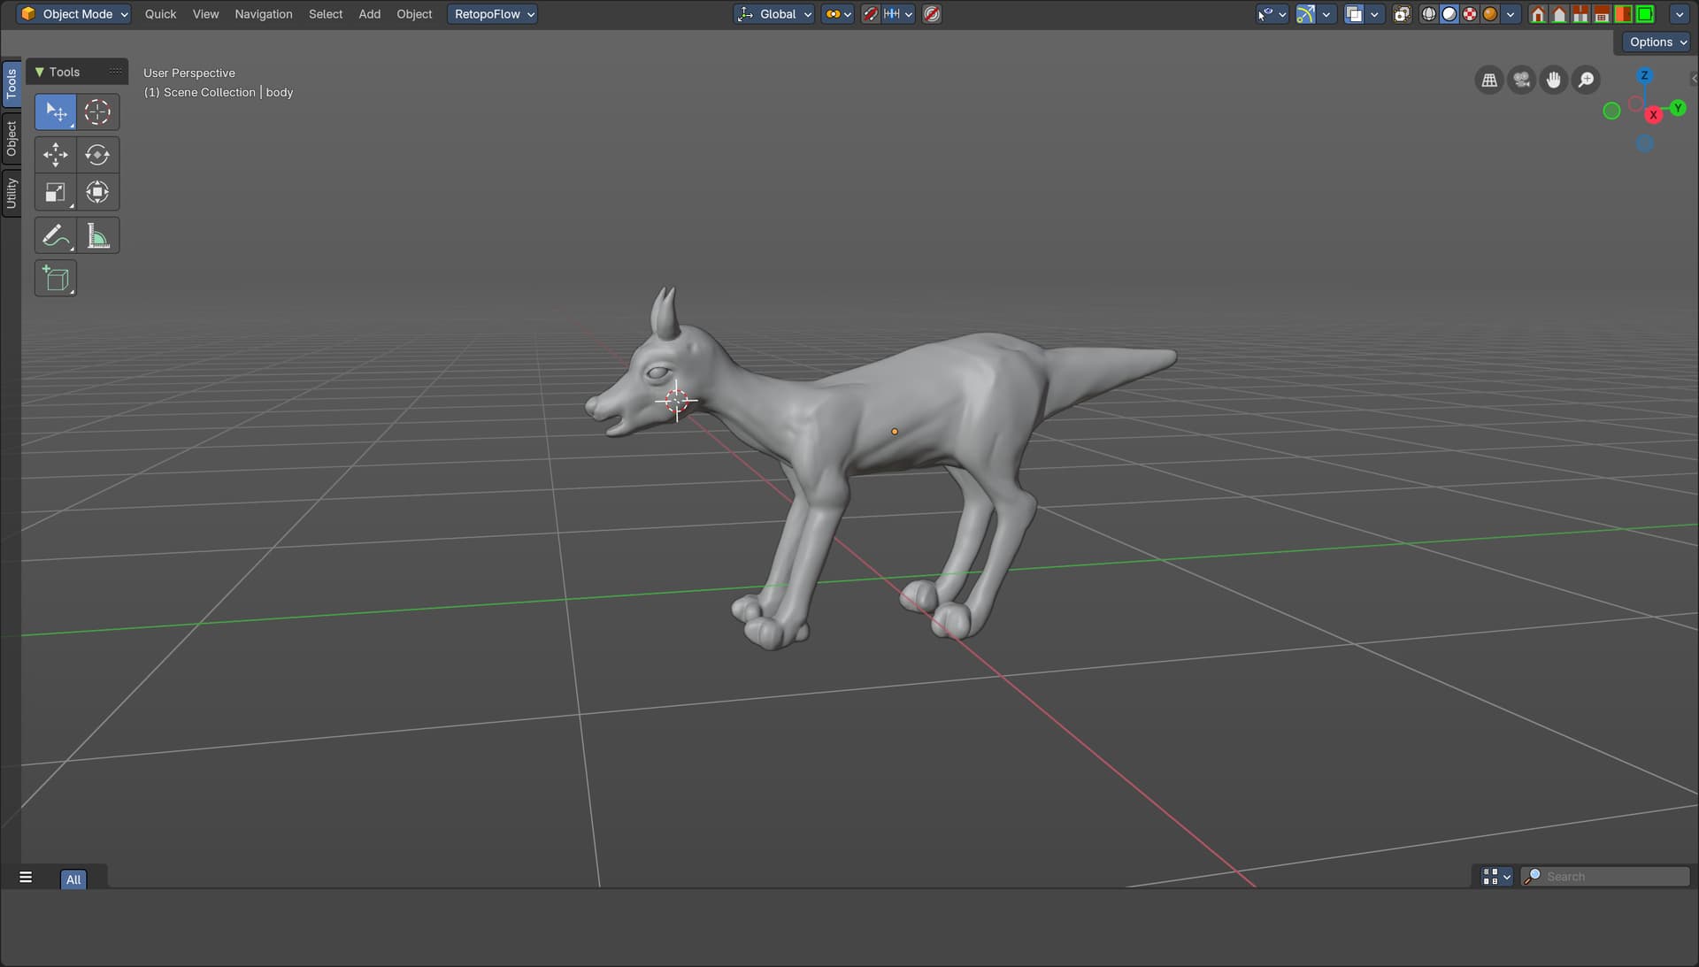Open the Object Mode dropdown
This screenshot has width=1699, height=967.
click(75, 14)
